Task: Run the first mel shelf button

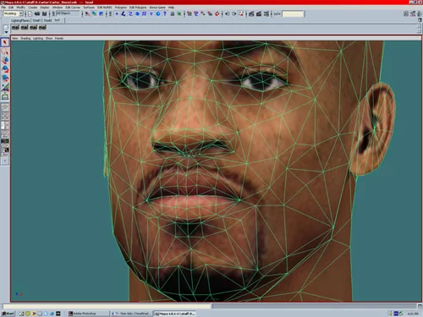Action: coord(15,27)
